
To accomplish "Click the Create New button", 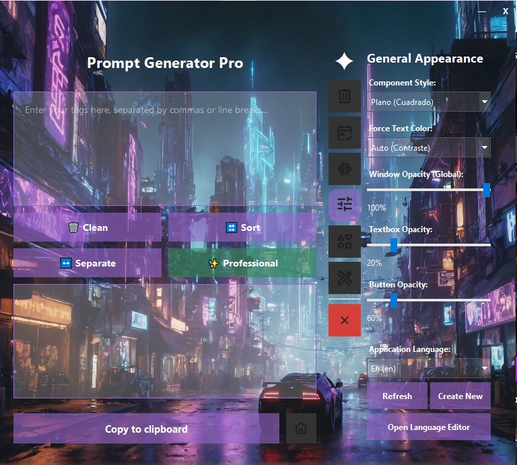I will [460, 396].
